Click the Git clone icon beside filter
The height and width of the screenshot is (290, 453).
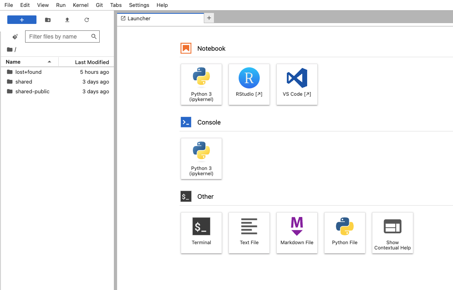point(15,37)
